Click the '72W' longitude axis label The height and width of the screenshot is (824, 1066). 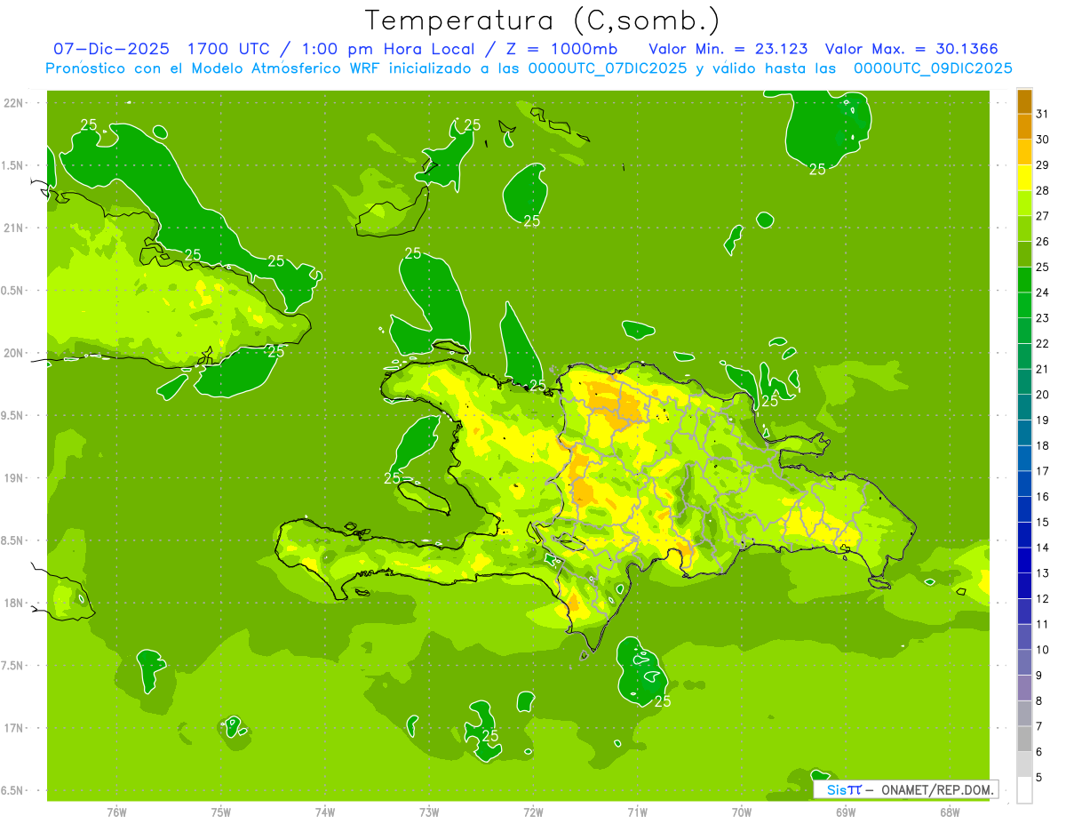coord(533,812)
